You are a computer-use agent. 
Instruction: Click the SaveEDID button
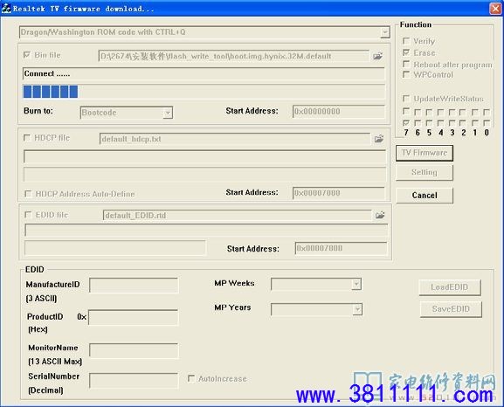coord(451,309)
